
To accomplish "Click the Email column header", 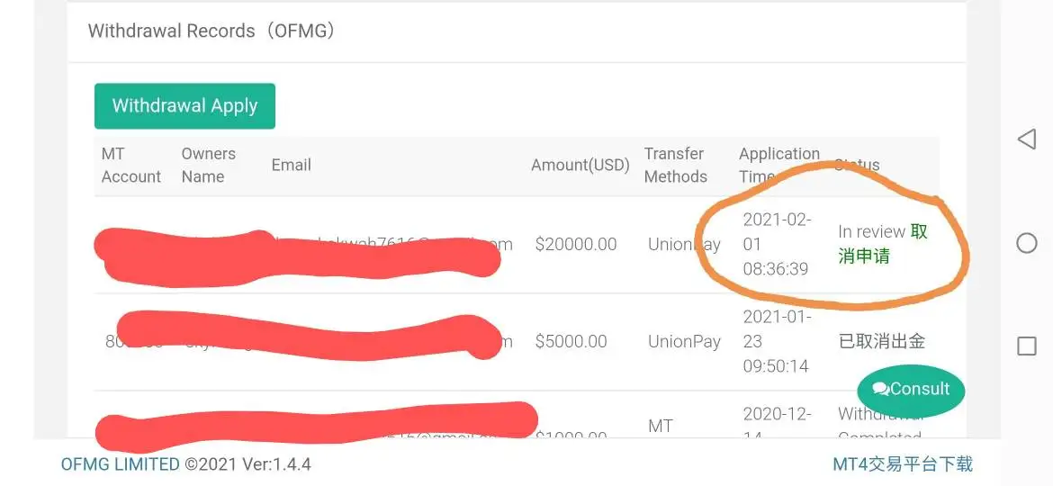I will pos(292,166).
